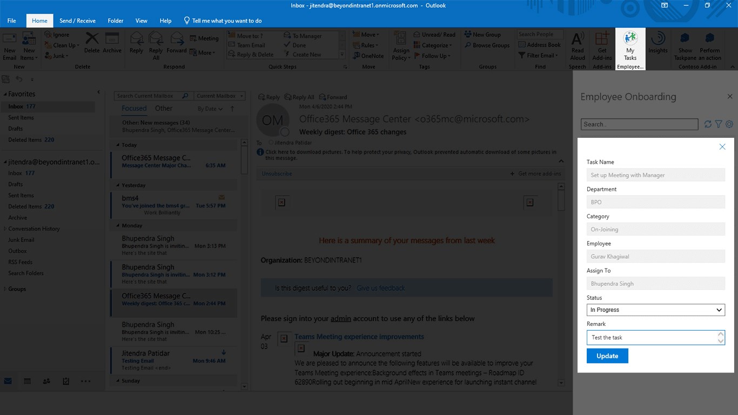Open the Categorize dropdown
This screenshot has width=738, height=415.
point(434,45)
